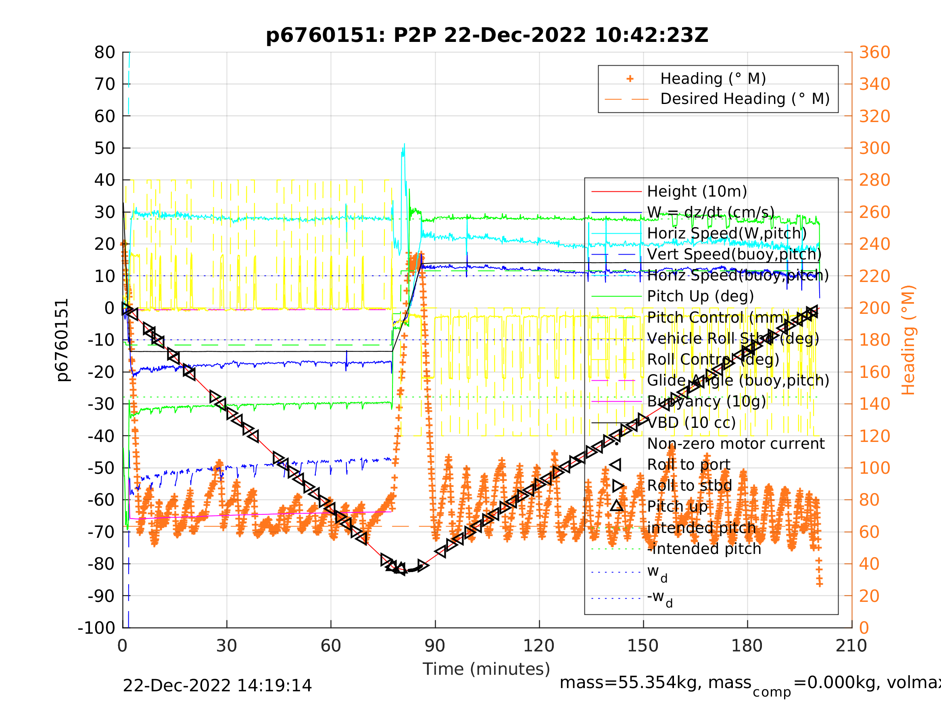Select the 'Horiz Speed(W,pitch)' legend label
The width and height of the screenshot is (941, 705).
click(726, 233)
